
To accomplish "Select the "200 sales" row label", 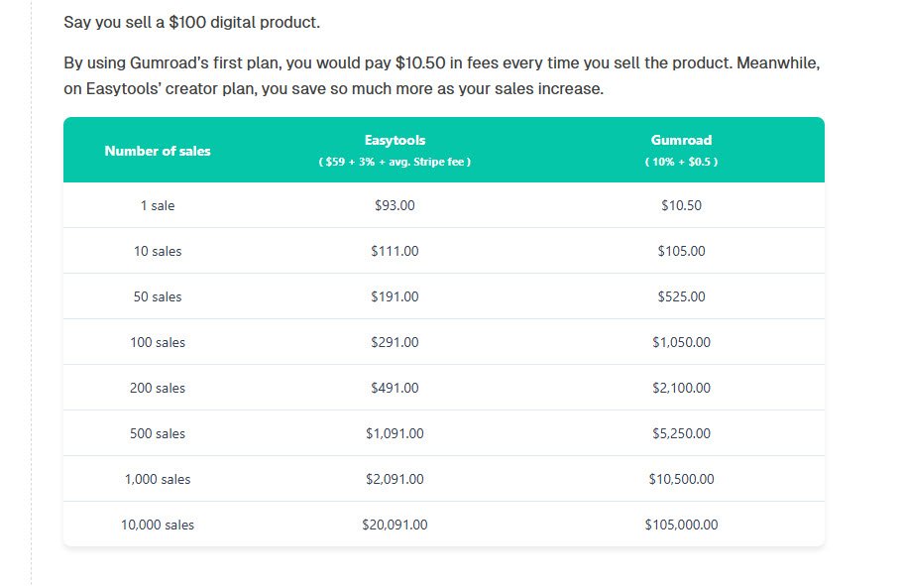I will (x=158, y=388).
